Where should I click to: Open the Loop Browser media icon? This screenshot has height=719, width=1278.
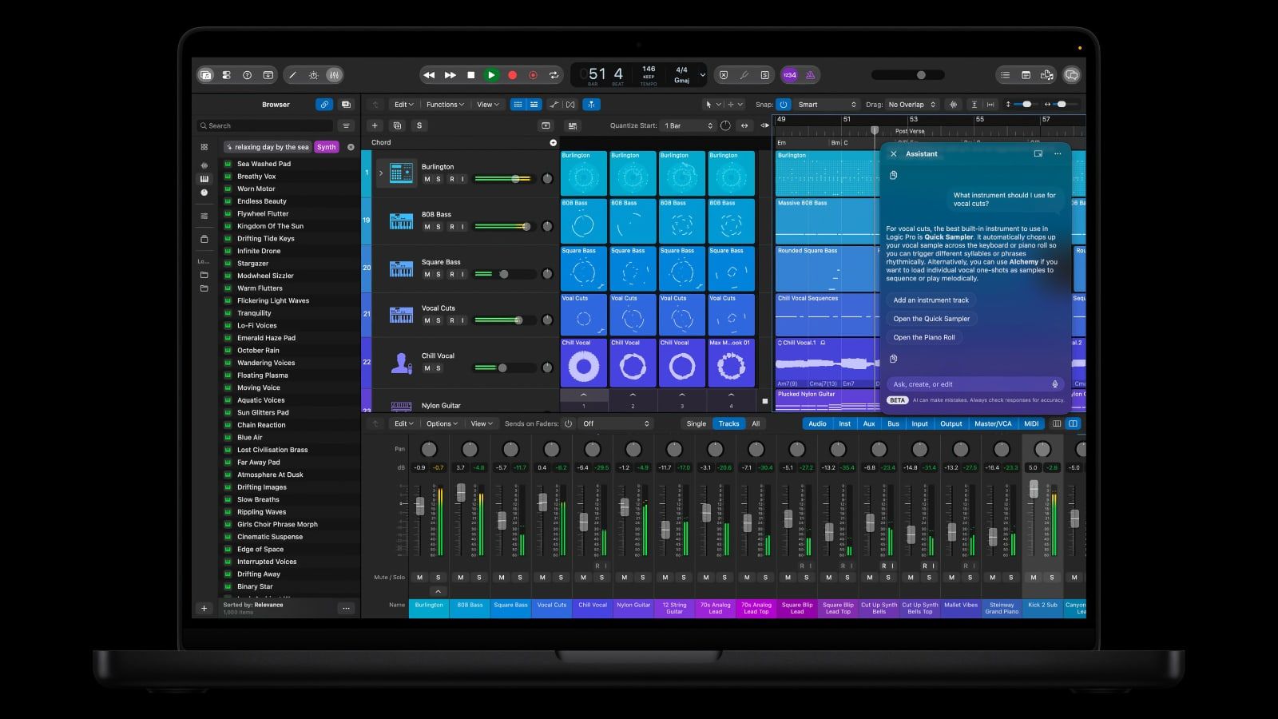click(1046, 75)
